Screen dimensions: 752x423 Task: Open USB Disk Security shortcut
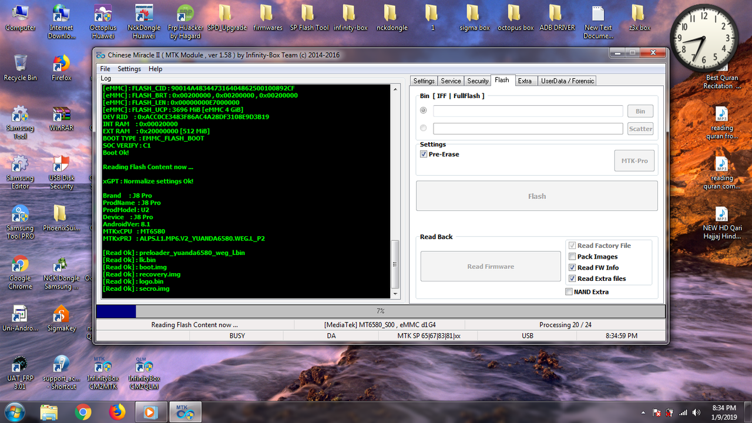tap(61, 172)
